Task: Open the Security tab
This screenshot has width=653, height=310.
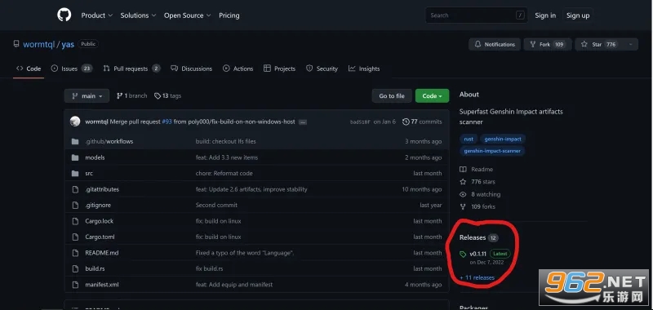Action: (x=322, y=69)
